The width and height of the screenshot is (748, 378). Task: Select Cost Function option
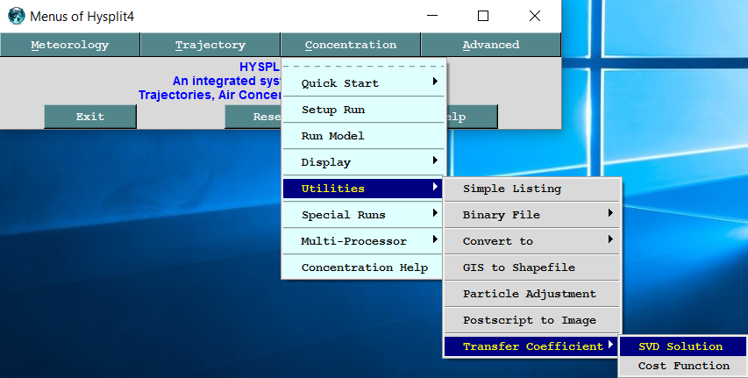pyautogui.click(x=682, y=366)
